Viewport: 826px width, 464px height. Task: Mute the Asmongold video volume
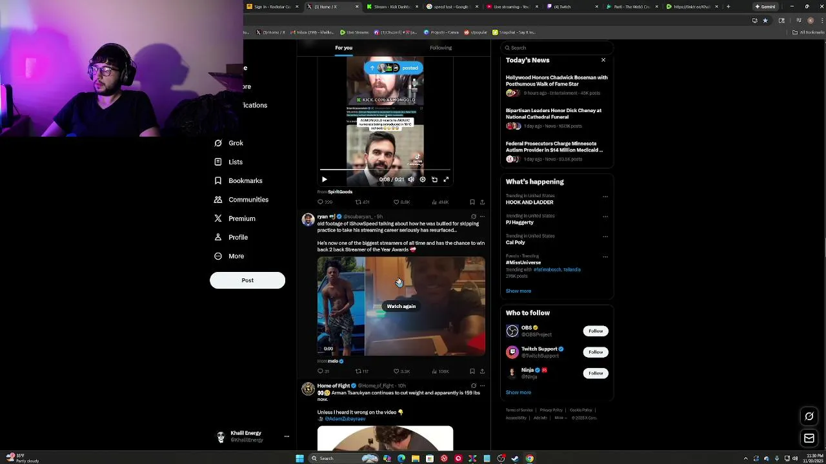(x=411, y=179)
